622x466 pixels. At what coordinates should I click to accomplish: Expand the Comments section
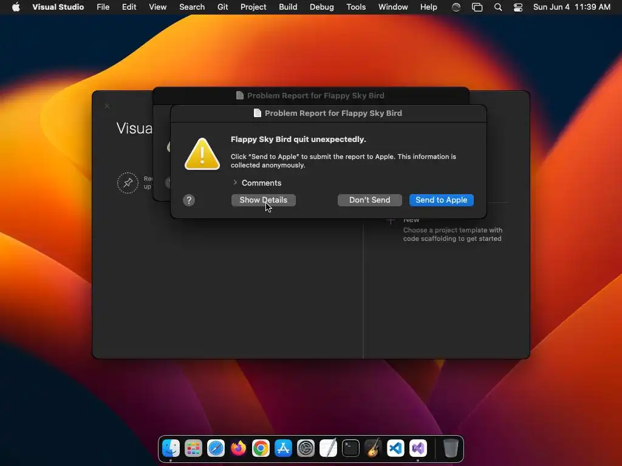(235, 183)
